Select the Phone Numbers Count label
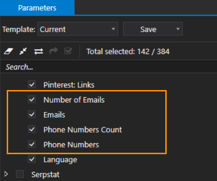This screenshot has width=217, height=181. pos(82,129)
